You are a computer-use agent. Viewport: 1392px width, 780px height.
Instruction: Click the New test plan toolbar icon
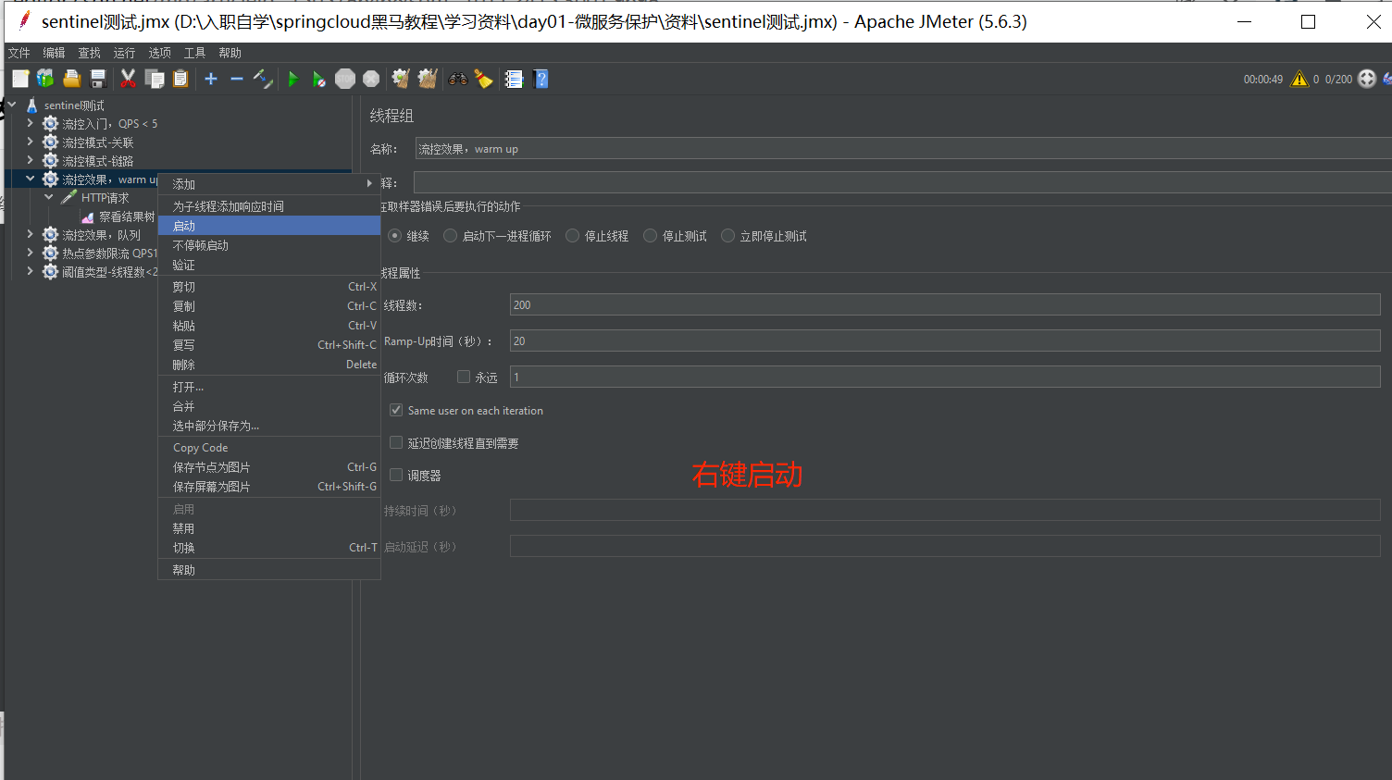tap(20, 80)
